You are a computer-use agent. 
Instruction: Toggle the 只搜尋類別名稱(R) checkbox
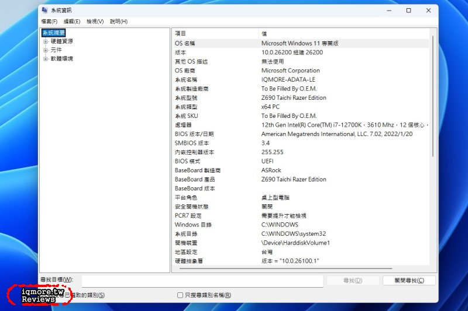[x=180, y=295]
